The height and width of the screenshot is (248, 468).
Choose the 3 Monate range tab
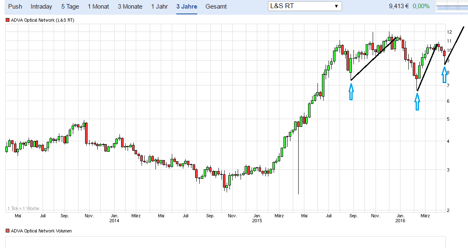(x=130, y=6)
